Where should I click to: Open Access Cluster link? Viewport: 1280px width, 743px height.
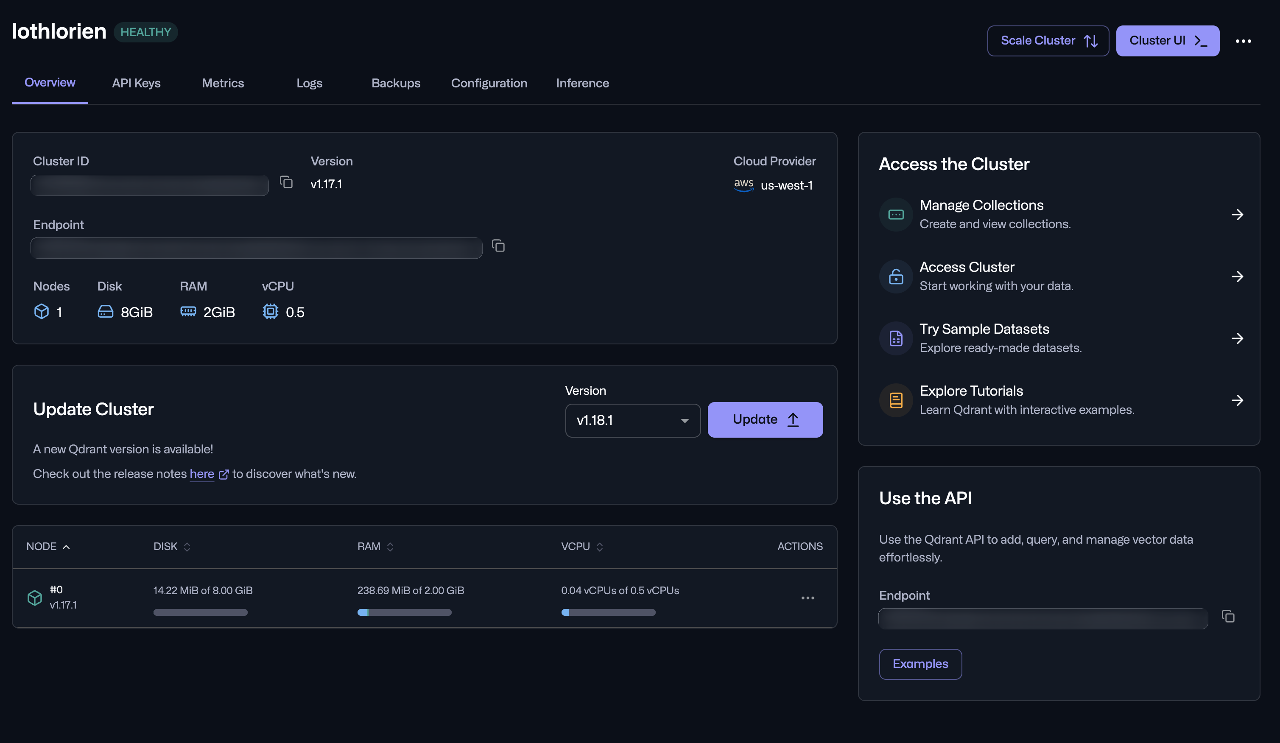tap(1062, 277)
